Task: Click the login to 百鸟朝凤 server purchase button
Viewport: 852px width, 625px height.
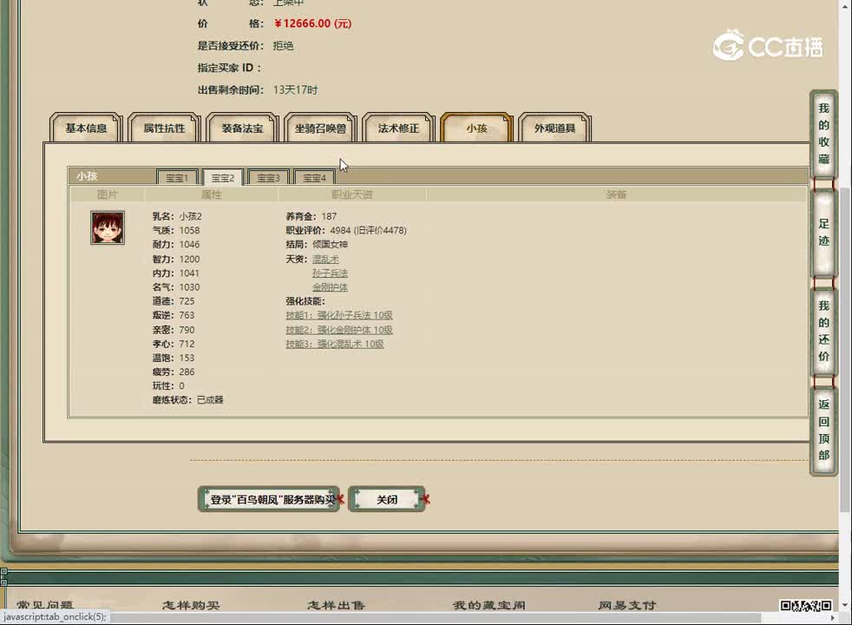Action: point(269,499)
